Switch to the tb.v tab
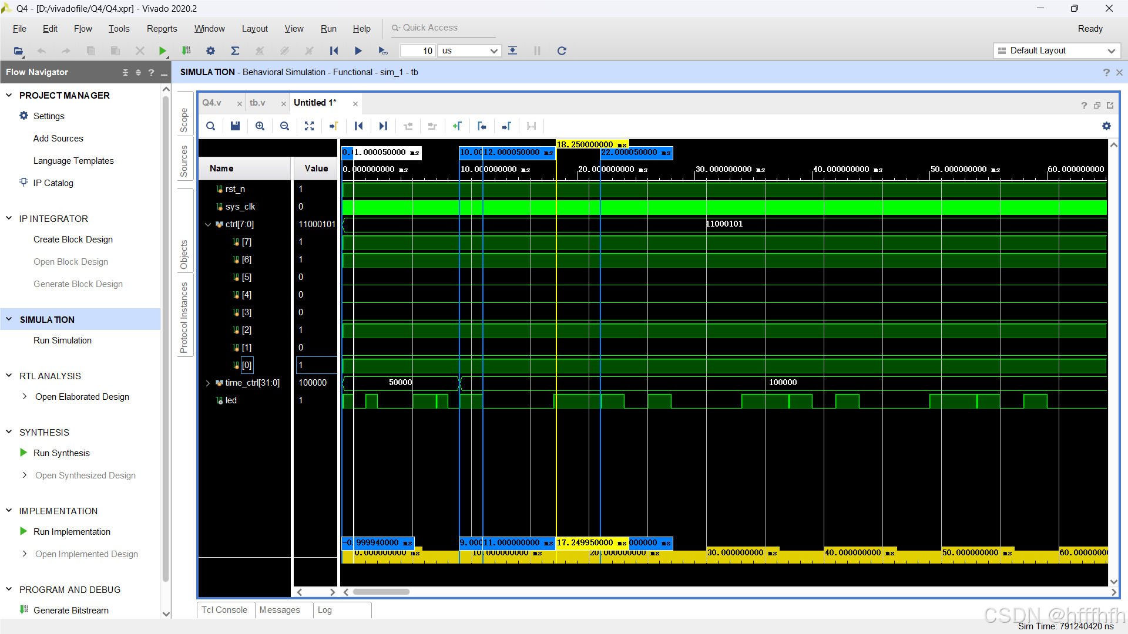The height and width of the screenshot is (634, 1128). tap(257, 103)
